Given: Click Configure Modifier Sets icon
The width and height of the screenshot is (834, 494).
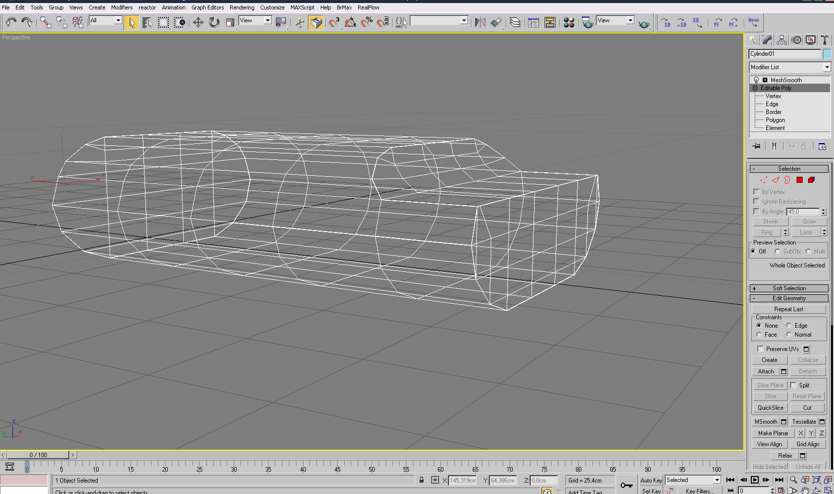Looking at the screenshot, I should pyautogui.click(x=822, y=146).
